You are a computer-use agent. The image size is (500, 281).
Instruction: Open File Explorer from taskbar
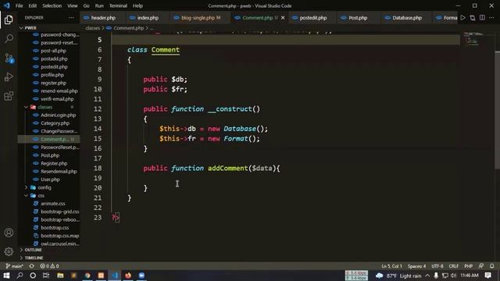tap(60, 276)
